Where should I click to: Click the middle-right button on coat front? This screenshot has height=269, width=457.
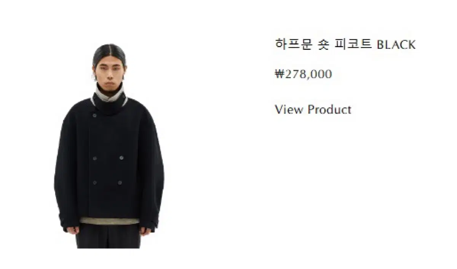click(121, 158)
